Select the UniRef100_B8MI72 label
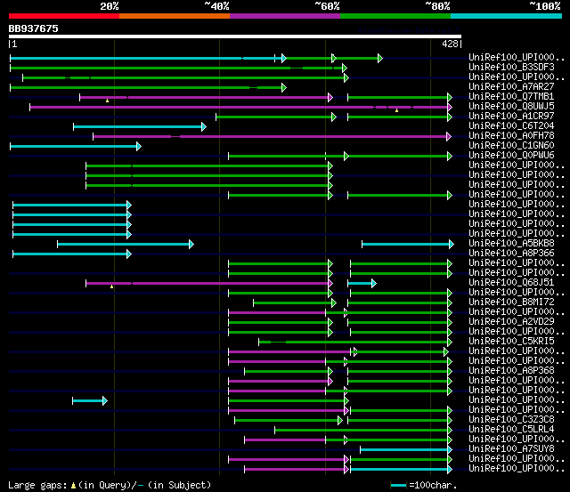Screen dimensions: 570x492 [511, 302]
